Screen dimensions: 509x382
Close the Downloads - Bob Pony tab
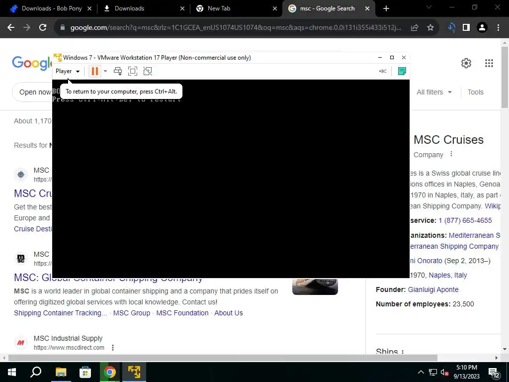[x=89, y=9]
